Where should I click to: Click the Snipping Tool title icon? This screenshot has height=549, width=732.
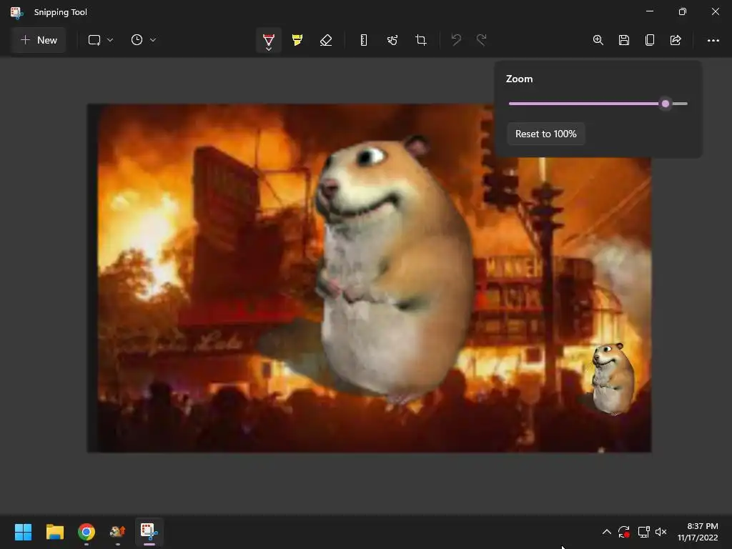click(x=17, y=12)
